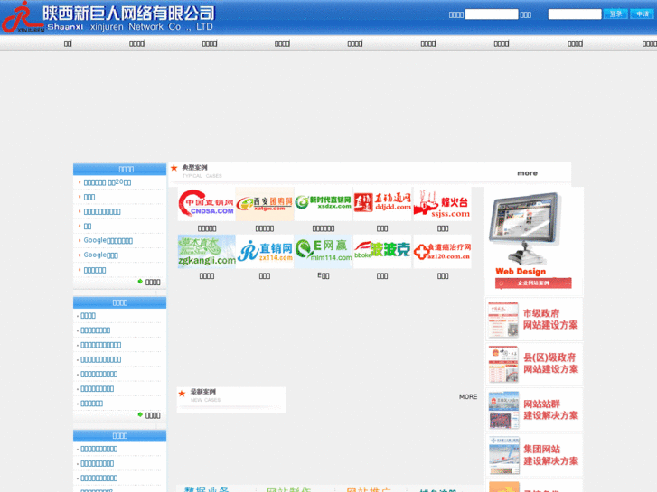
Task: Open the az120.com.cn case logo
Action: click(443, 251)
